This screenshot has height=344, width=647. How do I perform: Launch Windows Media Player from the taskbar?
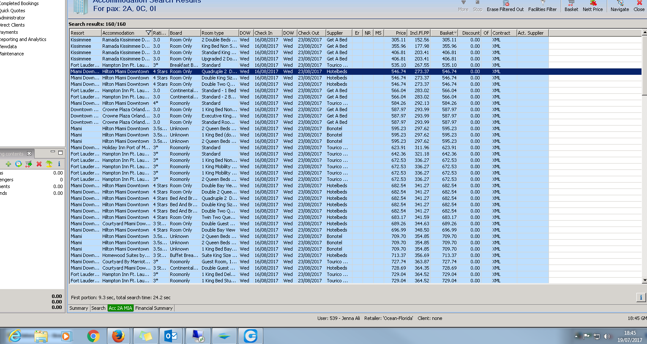click(x=66, y=336)
